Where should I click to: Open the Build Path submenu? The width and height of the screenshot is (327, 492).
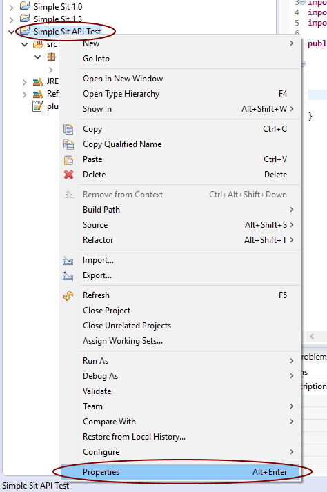click(x=180, y=210)
